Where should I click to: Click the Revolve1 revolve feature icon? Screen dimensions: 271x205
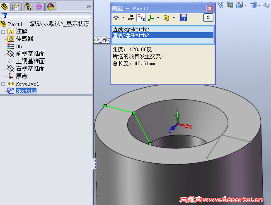(11, 83)
